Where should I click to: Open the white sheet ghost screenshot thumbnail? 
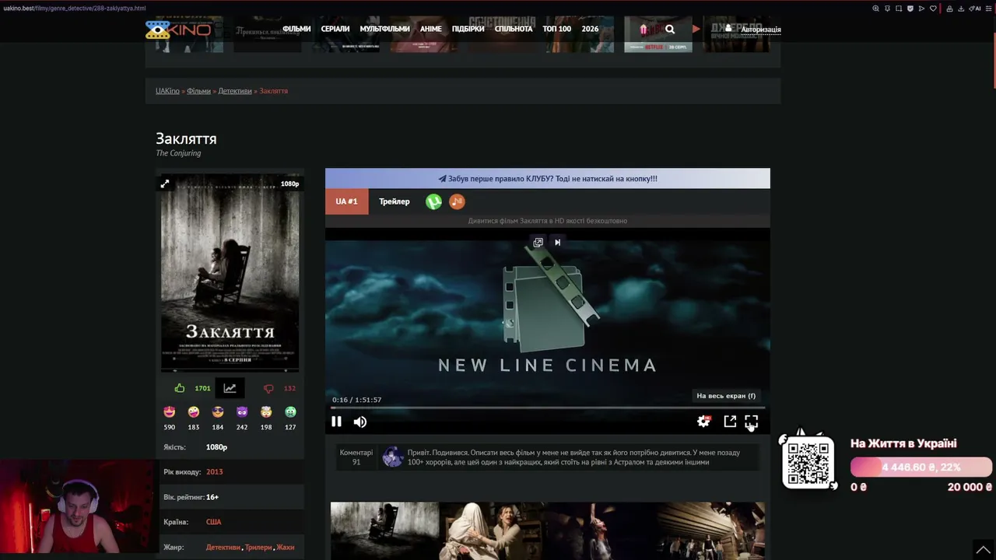tap(493, 530)
